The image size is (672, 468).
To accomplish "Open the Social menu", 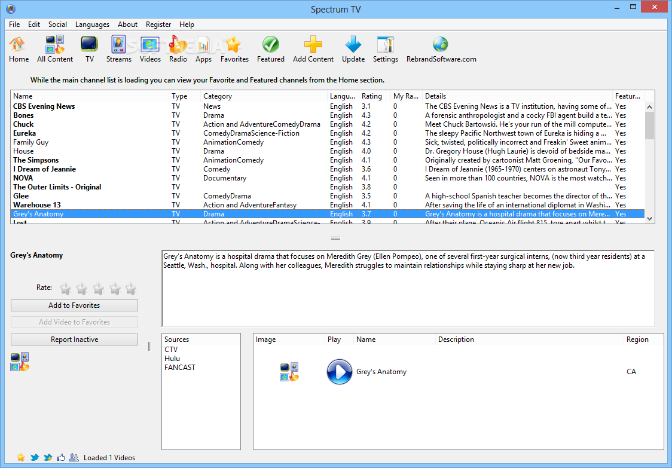I will 57,25.
